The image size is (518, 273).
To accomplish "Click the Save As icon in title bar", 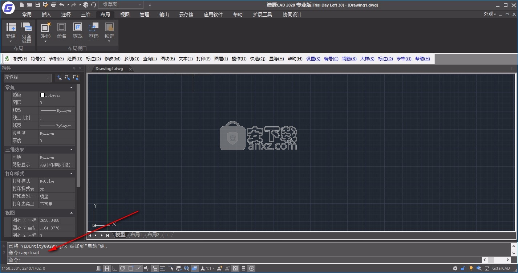I will pos(45,5).
